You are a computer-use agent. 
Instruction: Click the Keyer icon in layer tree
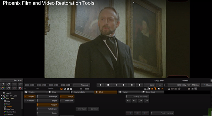coord(5,104)
